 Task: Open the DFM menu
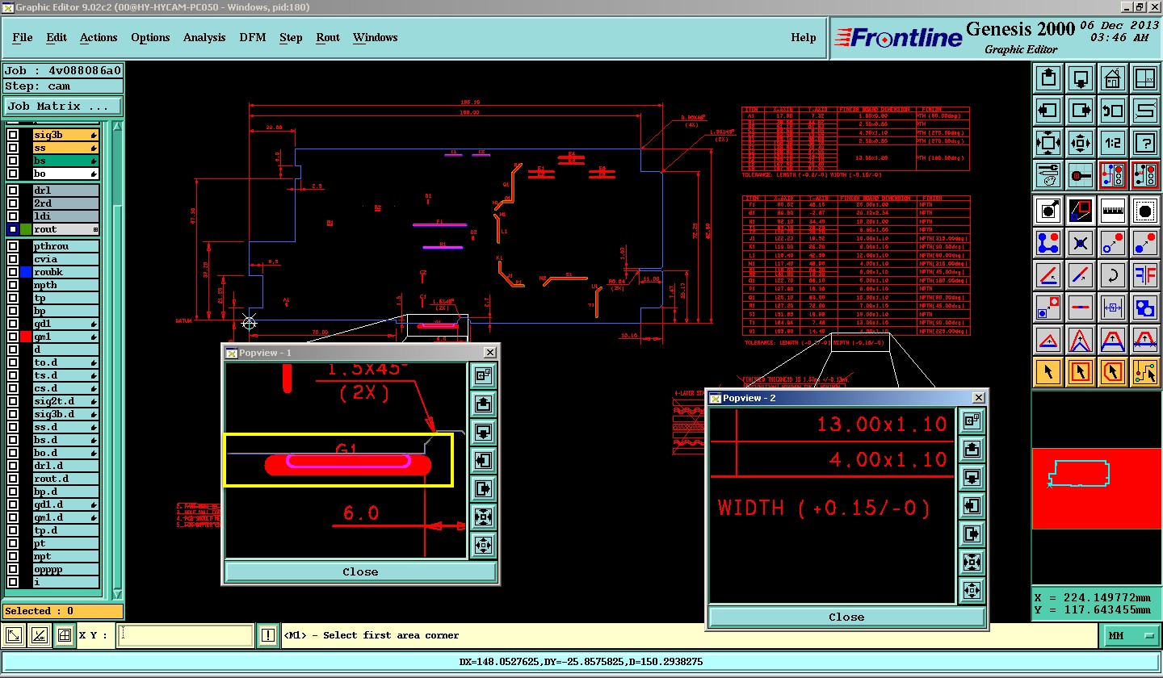pos(253,37)
